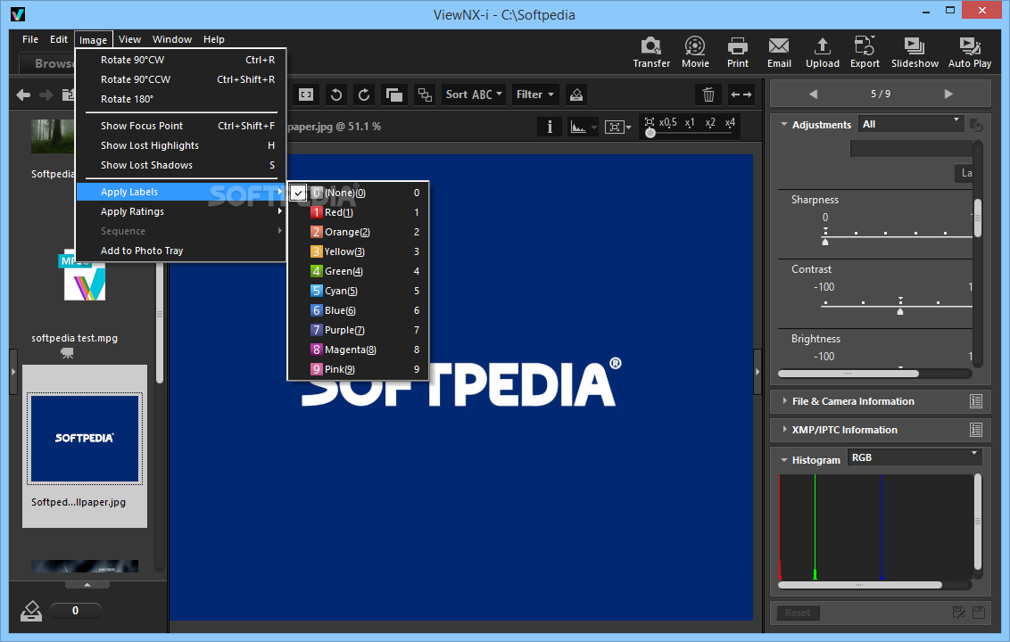
Task: Click the focus point bracket icon
Action: 306,95
